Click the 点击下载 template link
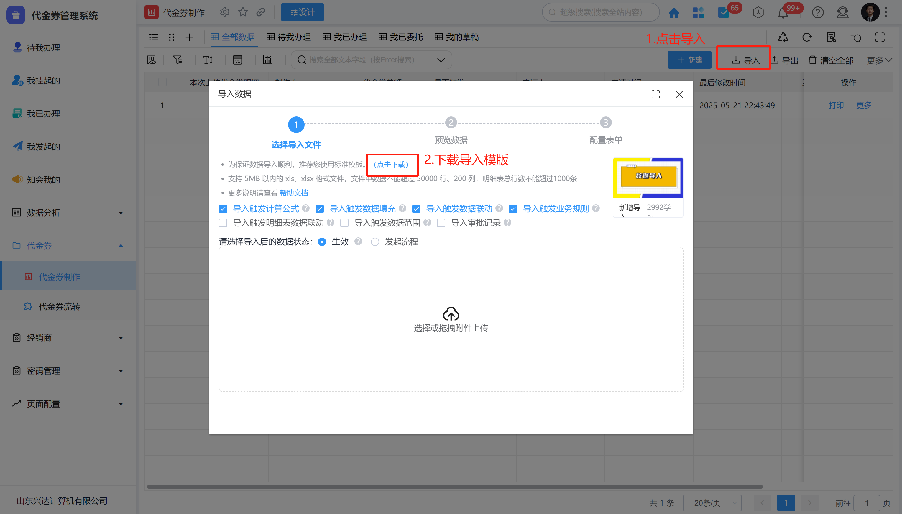Viewport: 902px width, 514px height. pos(391,165)
